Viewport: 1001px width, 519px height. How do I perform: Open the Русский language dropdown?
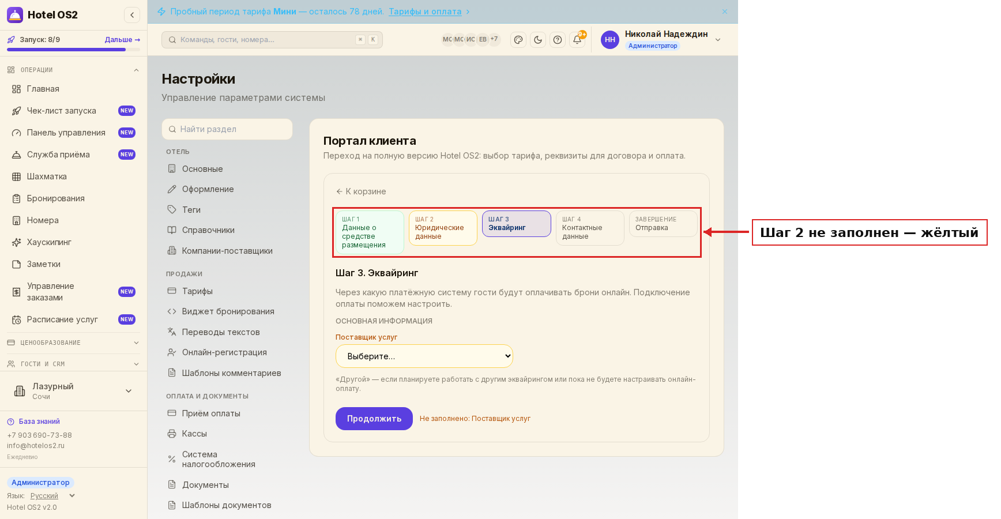[52, 496]
